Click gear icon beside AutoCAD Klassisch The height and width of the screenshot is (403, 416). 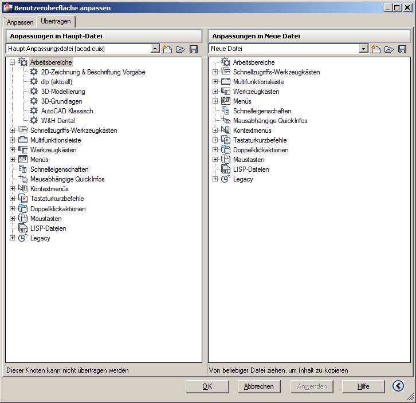pos(34,110)
